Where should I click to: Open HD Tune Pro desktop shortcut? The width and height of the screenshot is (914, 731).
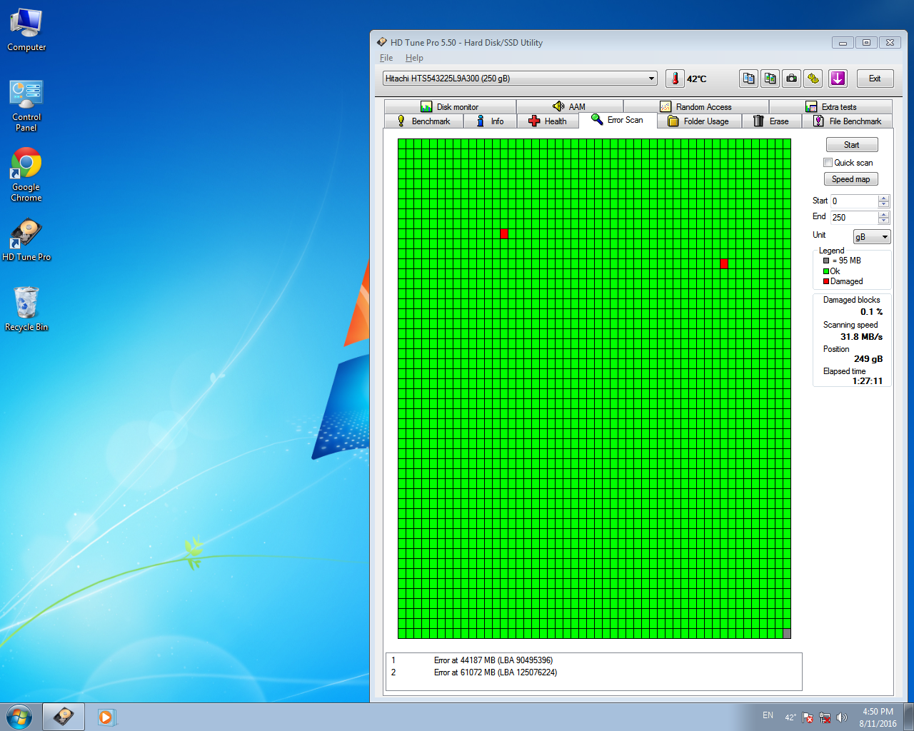pyautogui.click(x=26, y=241)
